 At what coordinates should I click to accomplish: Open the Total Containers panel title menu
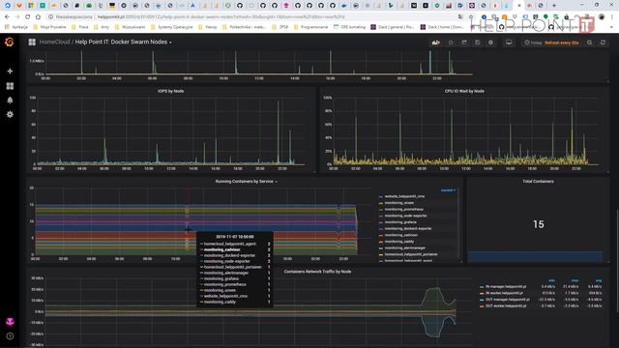click(x=538, y=182)
